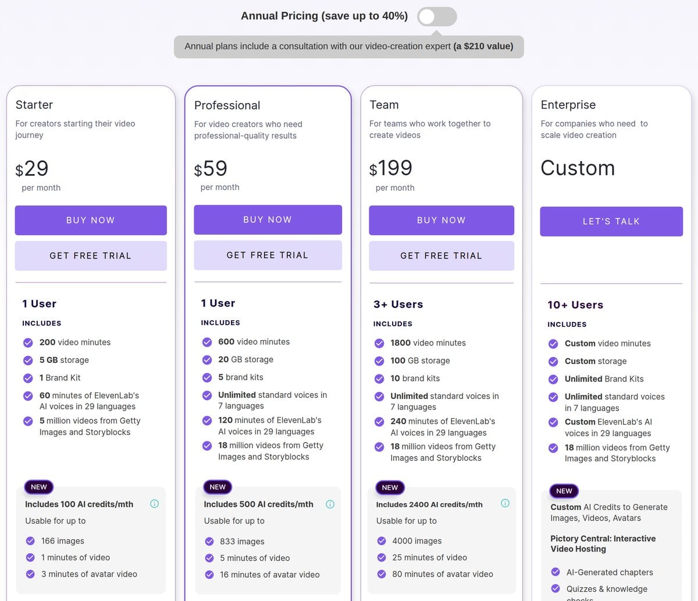Viewport: 698px width, 601px height.
Task: Click 'Custom AI Credits to Generate' text
Action: click(x=609, y=507)
